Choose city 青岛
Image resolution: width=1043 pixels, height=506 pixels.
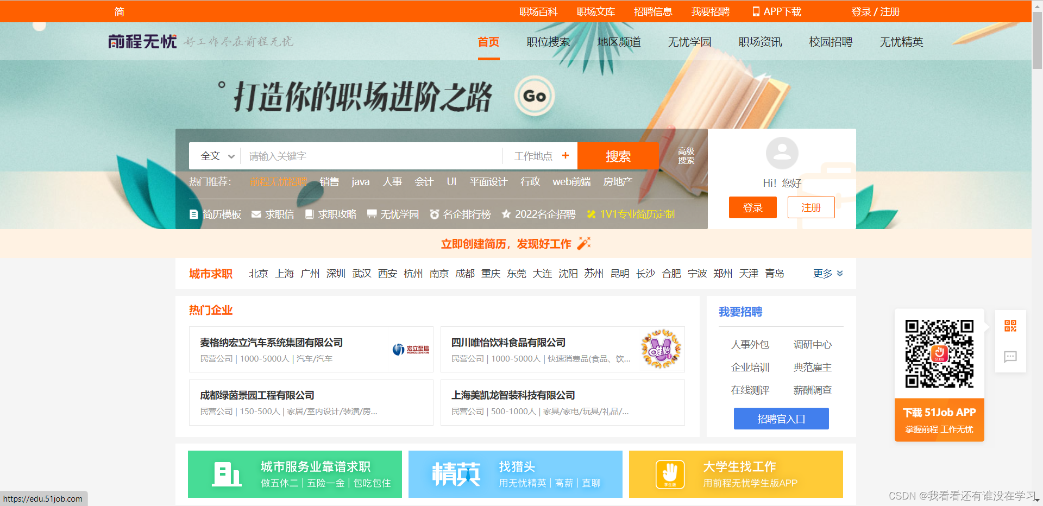click(775, 274)
